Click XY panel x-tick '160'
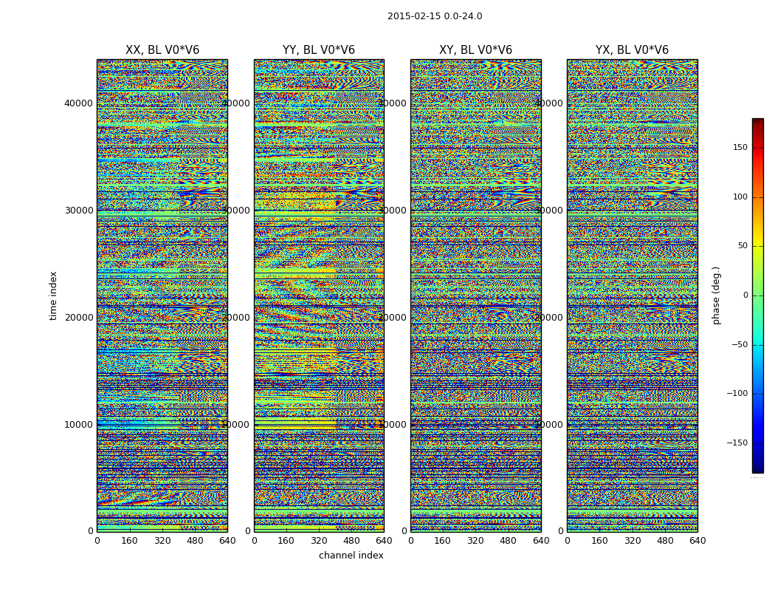Viewport: 775px width, 591px height. click(x=443, y=541)
